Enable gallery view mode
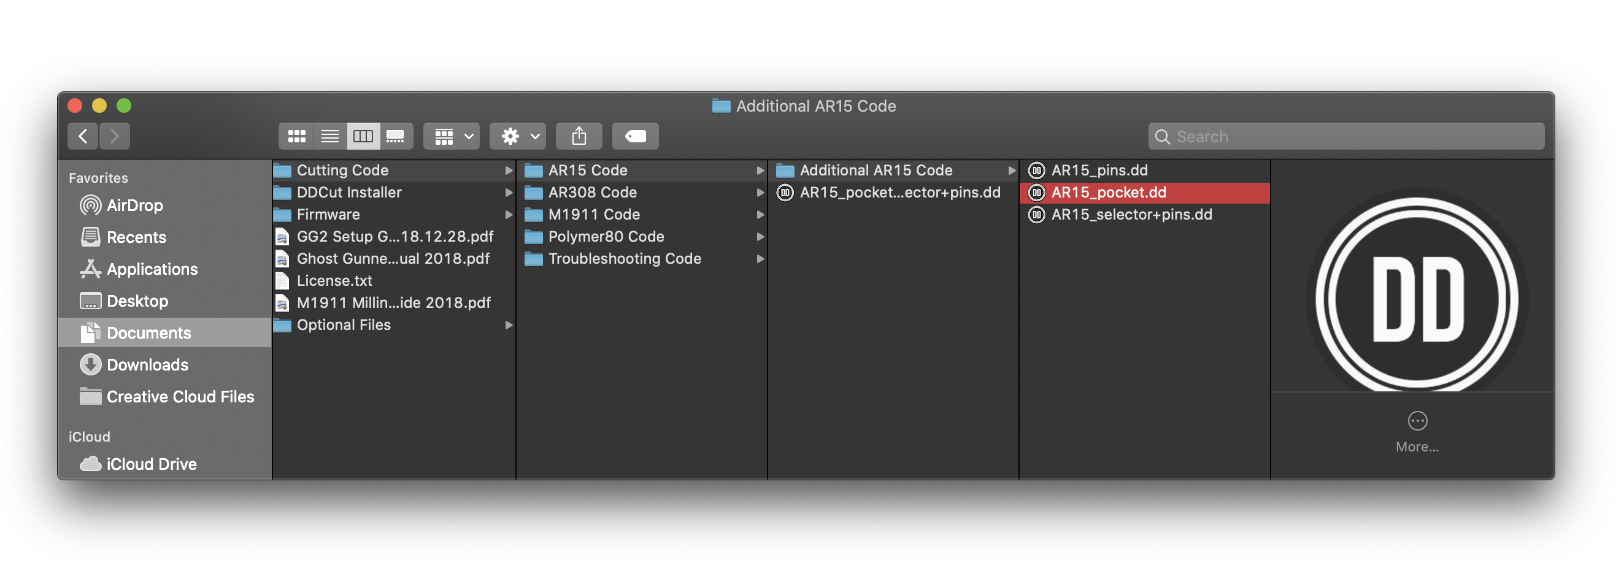The width and height of the screenshot is (1624, 587). point(396,136)
